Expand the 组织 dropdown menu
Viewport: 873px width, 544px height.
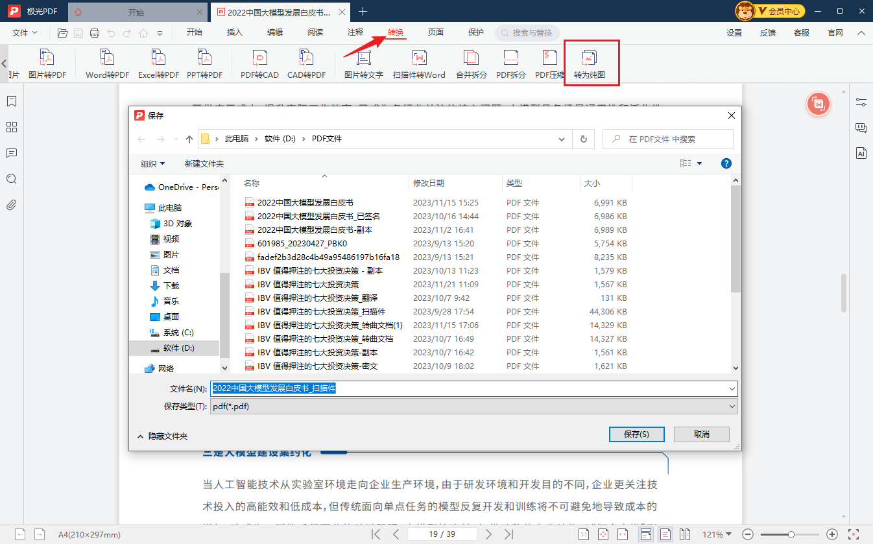click(152, 163)
